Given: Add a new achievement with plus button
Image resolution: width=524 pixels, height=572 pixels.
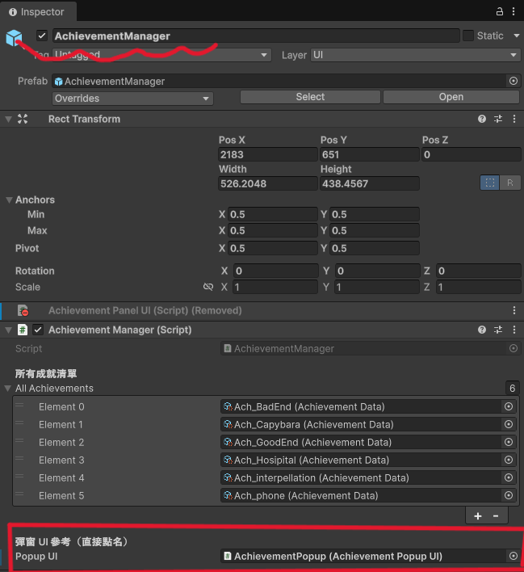Looking at the screenshot, I should [x=478, y=515].
